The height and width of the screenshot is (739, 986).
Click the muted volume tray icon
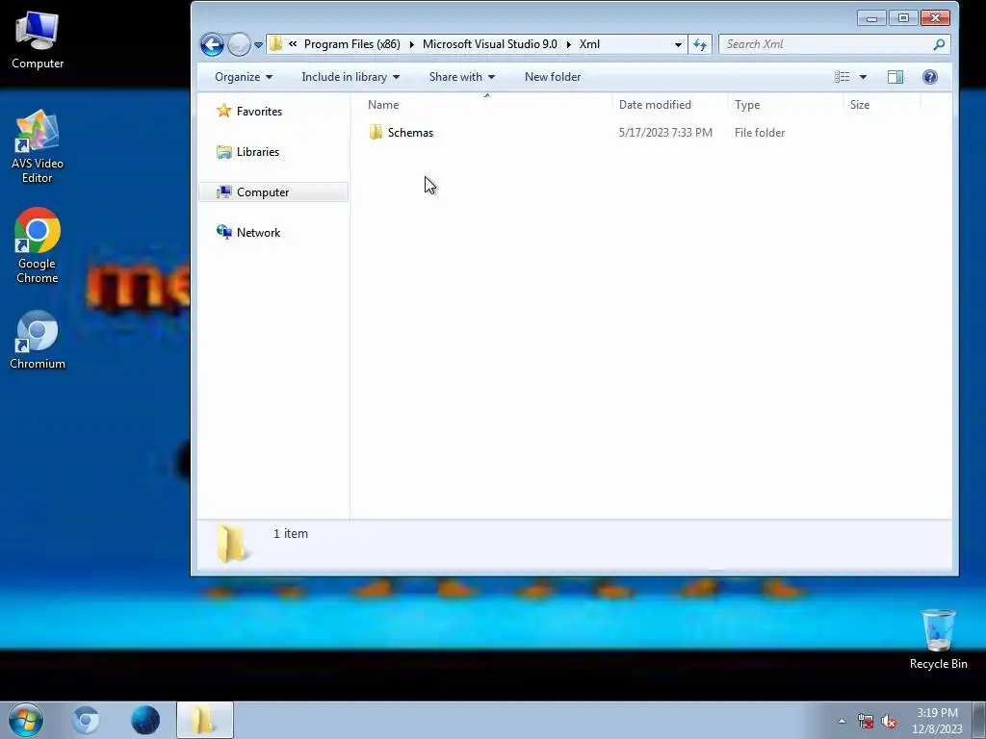(x=889, y=722)
